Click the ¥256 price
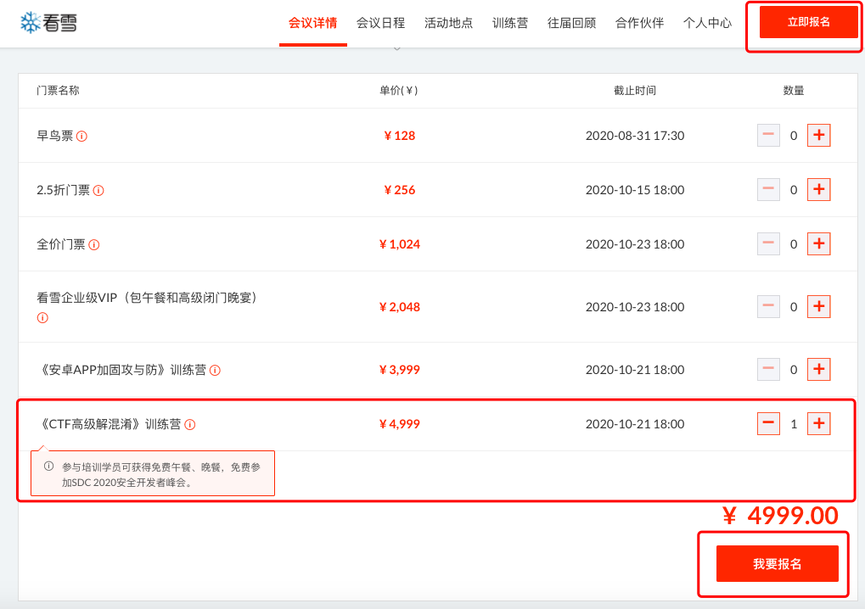This screenshot has width=865, height=609. pyautogui.click(x=400, y=190)
